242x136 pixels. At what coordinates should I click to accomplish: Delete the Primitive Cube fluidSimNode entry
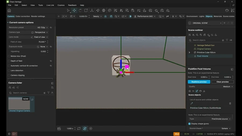tap(230, 103)
